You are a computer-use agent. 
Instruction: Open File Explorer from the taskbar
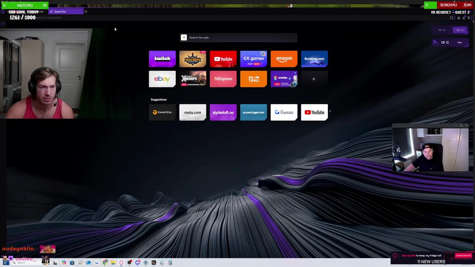(113, 263)
